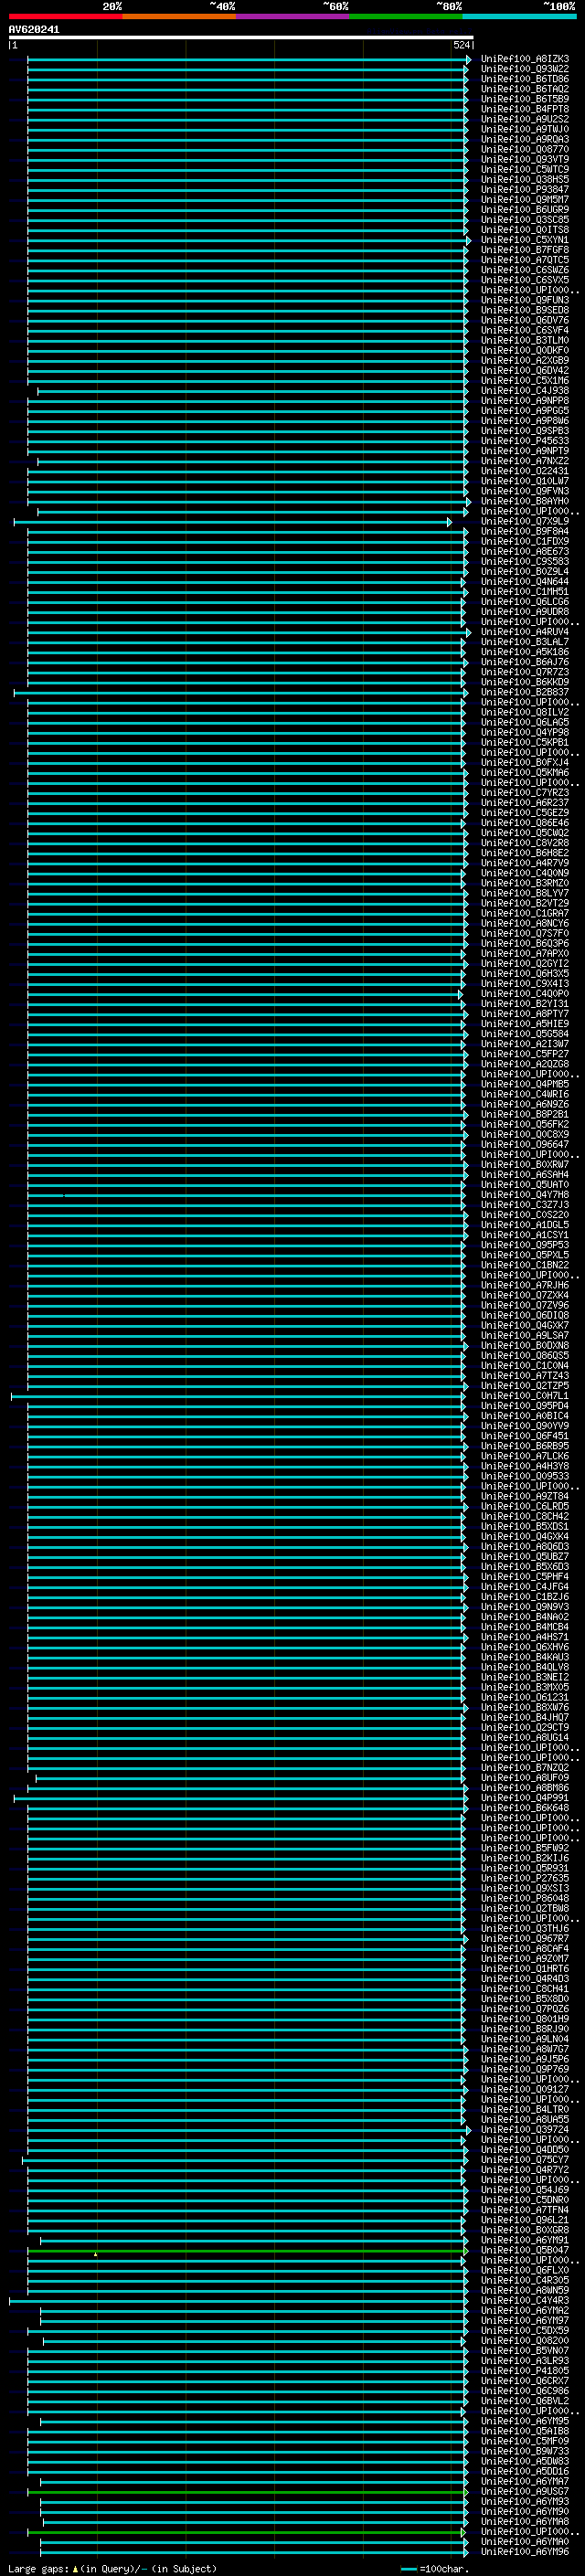This screenshot has width=585, height=2576.
Task: Click the red 20% identity legend segment
Action: (65, 16)
